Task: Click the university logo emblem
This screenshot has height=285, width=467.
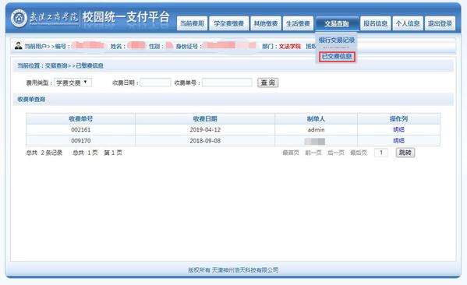Action: point(19,18)
